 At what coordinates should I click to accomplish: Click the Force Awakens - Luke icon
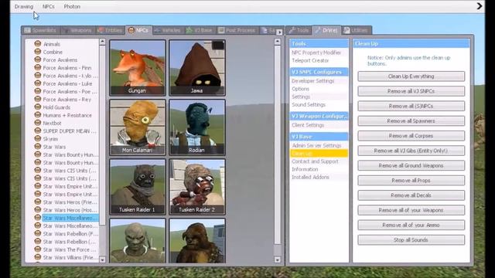click(x=38, y=83)
